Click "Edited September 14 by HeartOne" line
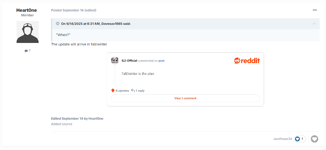 coord(77,118)
